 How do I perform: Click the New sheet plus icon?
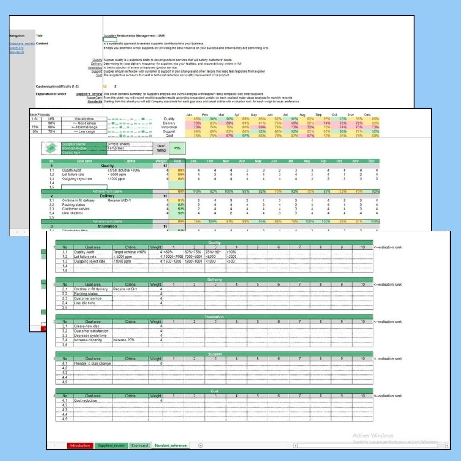(x=201, y=446)
